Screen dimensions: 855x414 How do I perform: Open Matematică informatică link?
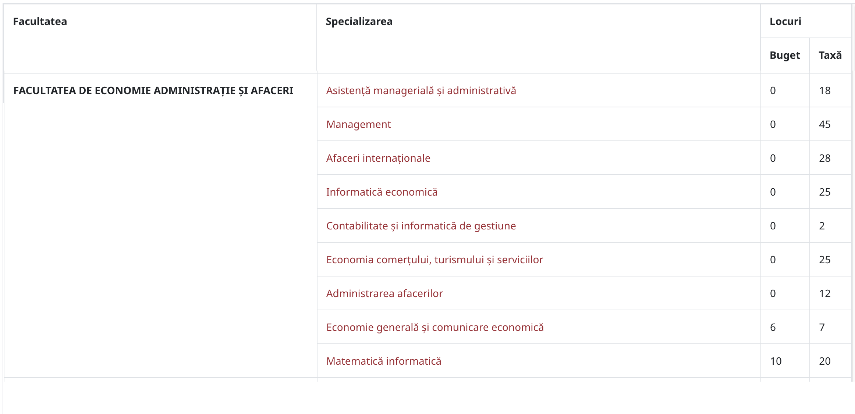point(384,361)
